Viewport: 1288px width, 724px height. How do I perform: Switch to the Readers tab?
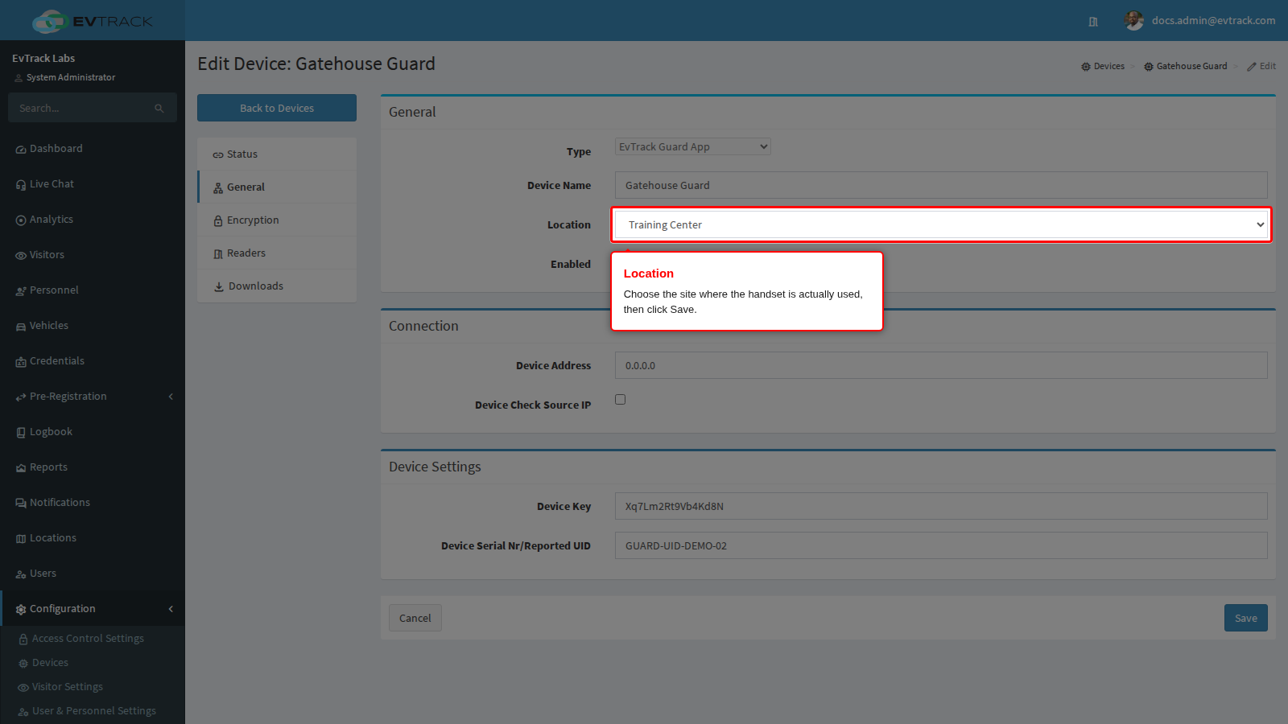[277, 253]
